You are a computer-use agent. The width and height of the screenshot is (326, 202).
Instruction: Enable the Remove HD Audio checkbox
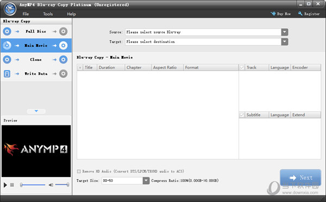coord(79,172)
